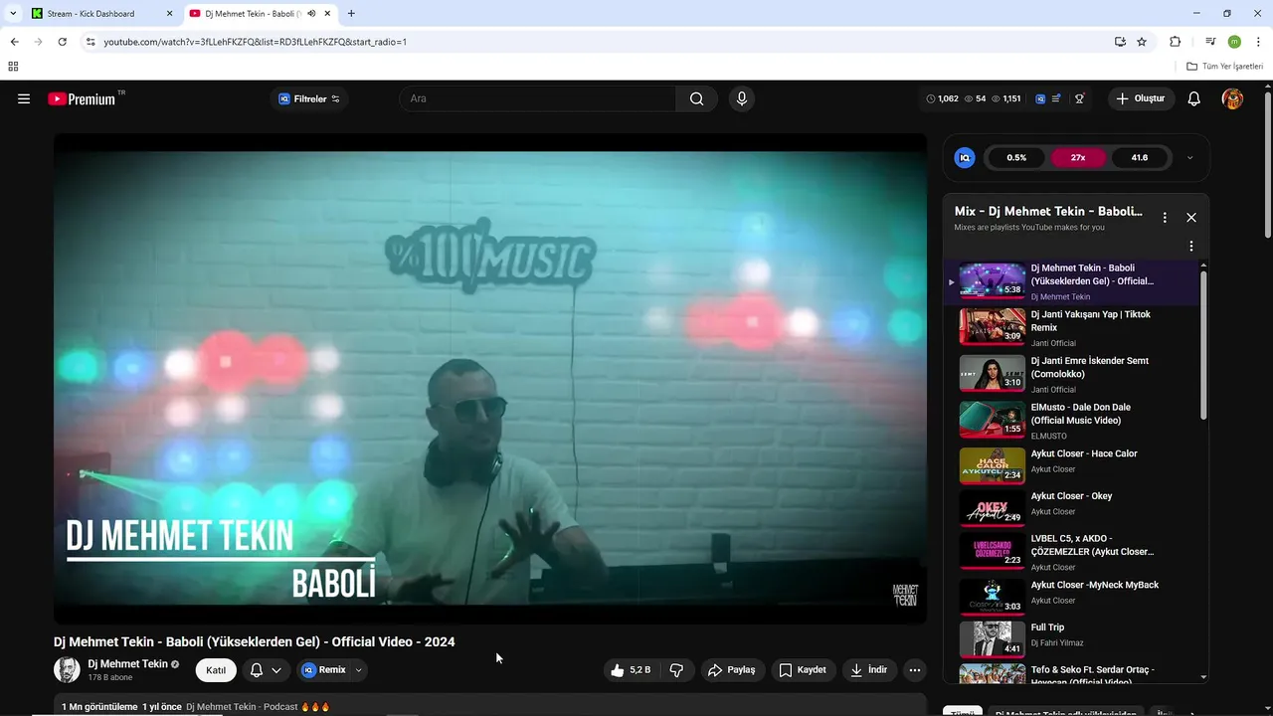This screenshot has width=1273, height=716.
Task: Open Mix playlist header three-dot menu
Action: coord(1165,217)
